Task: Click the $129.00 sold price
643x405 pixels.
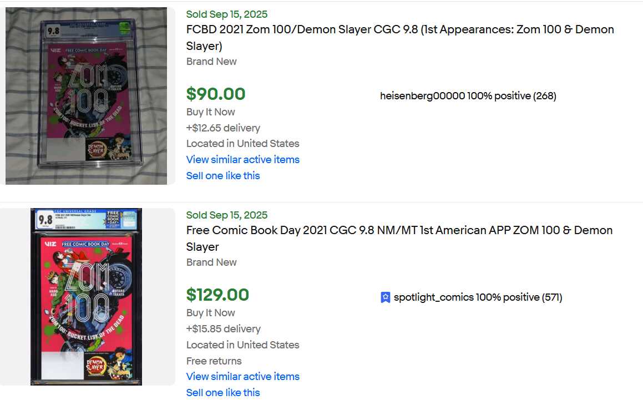Action: pos(217,295)
